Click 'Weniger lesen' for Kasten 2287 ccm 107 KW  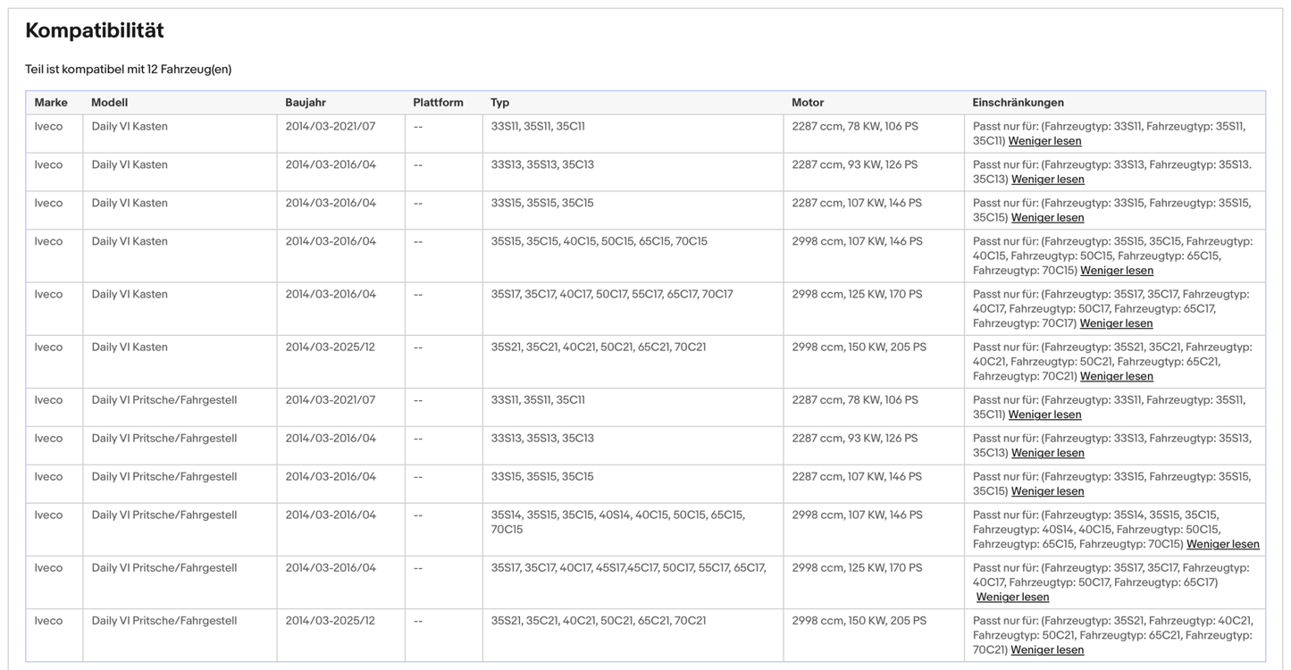pos(1047,218)
